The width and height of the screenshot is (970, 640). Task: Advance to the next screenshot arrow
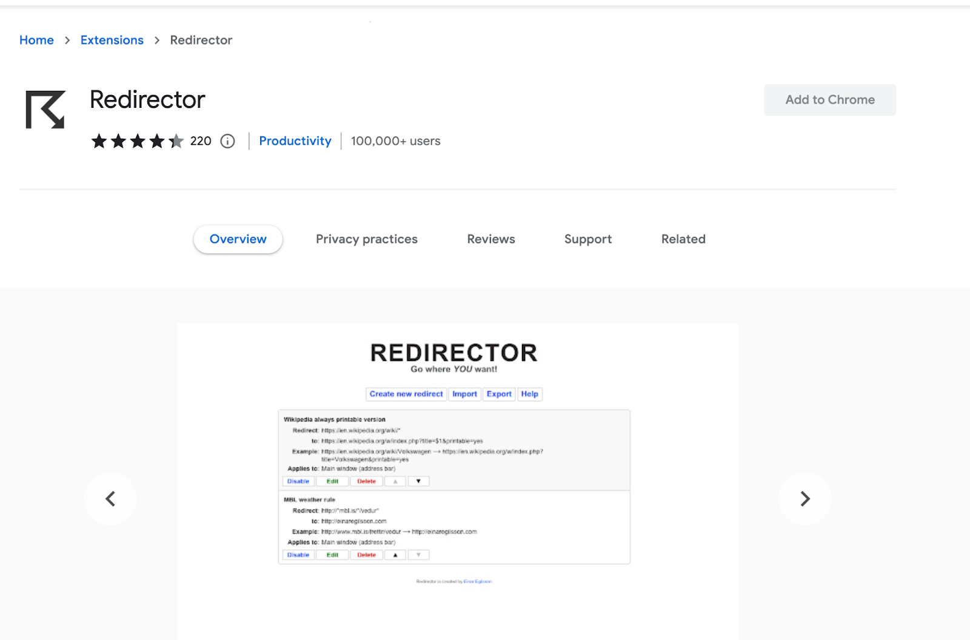804,499
